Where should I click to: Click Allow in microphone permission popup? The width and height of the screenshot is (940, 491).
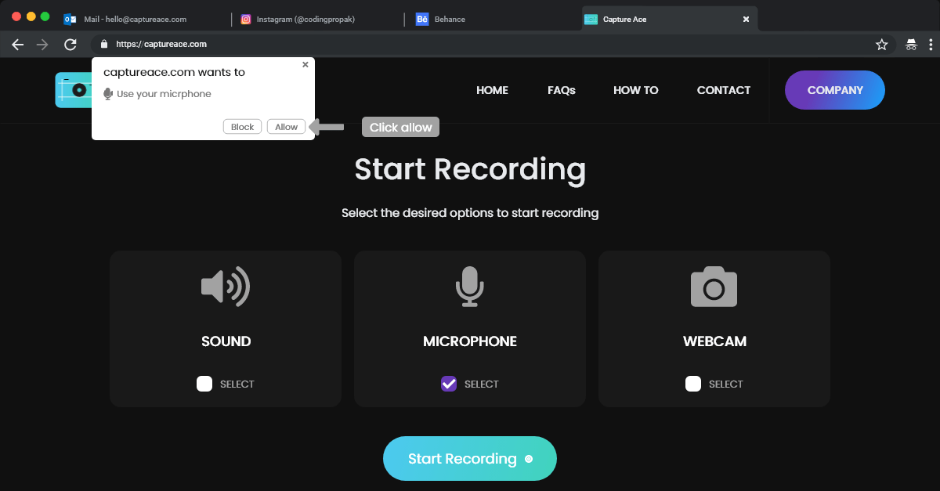[286, 127]
